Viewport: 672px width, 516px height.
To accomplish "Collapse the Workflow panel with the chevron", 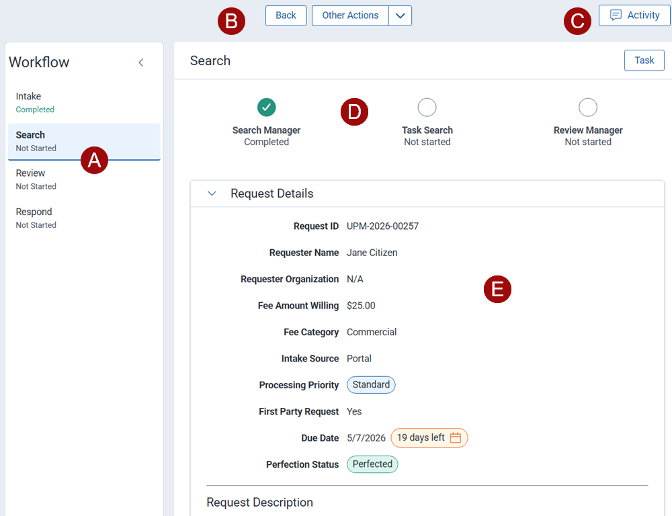I will tap(141, 62).
